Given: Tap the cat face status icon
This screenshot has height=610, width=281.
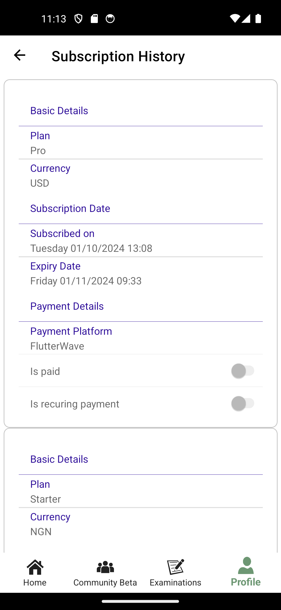Looking at the screenshot, I should coord(110,19).
